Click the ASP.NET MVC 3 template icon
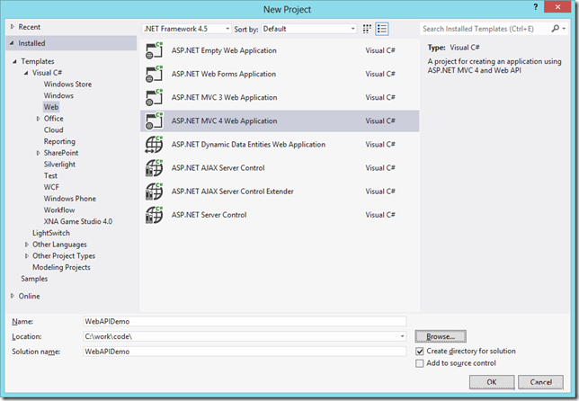579x401 pixels. point(154,98)
